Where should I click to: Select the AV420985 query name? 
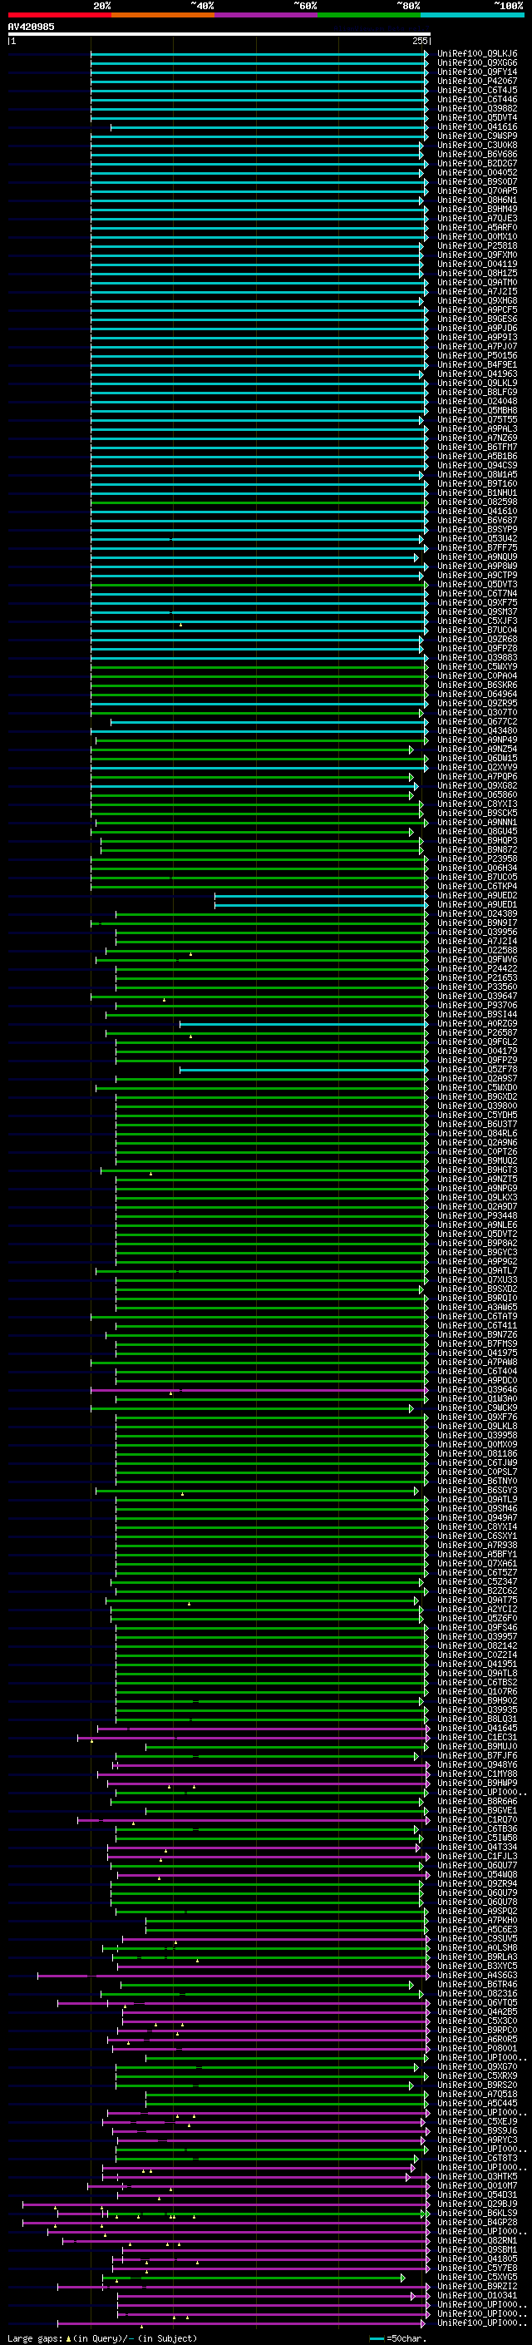click(31, 27)
